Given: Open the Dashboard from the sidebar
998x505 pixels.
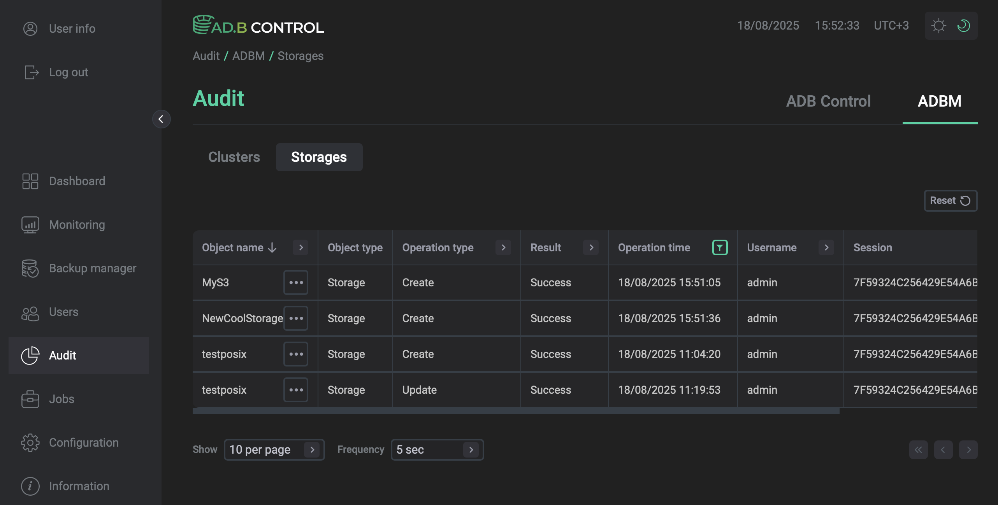Looking at the screenshot, I should tap(77, 181).
